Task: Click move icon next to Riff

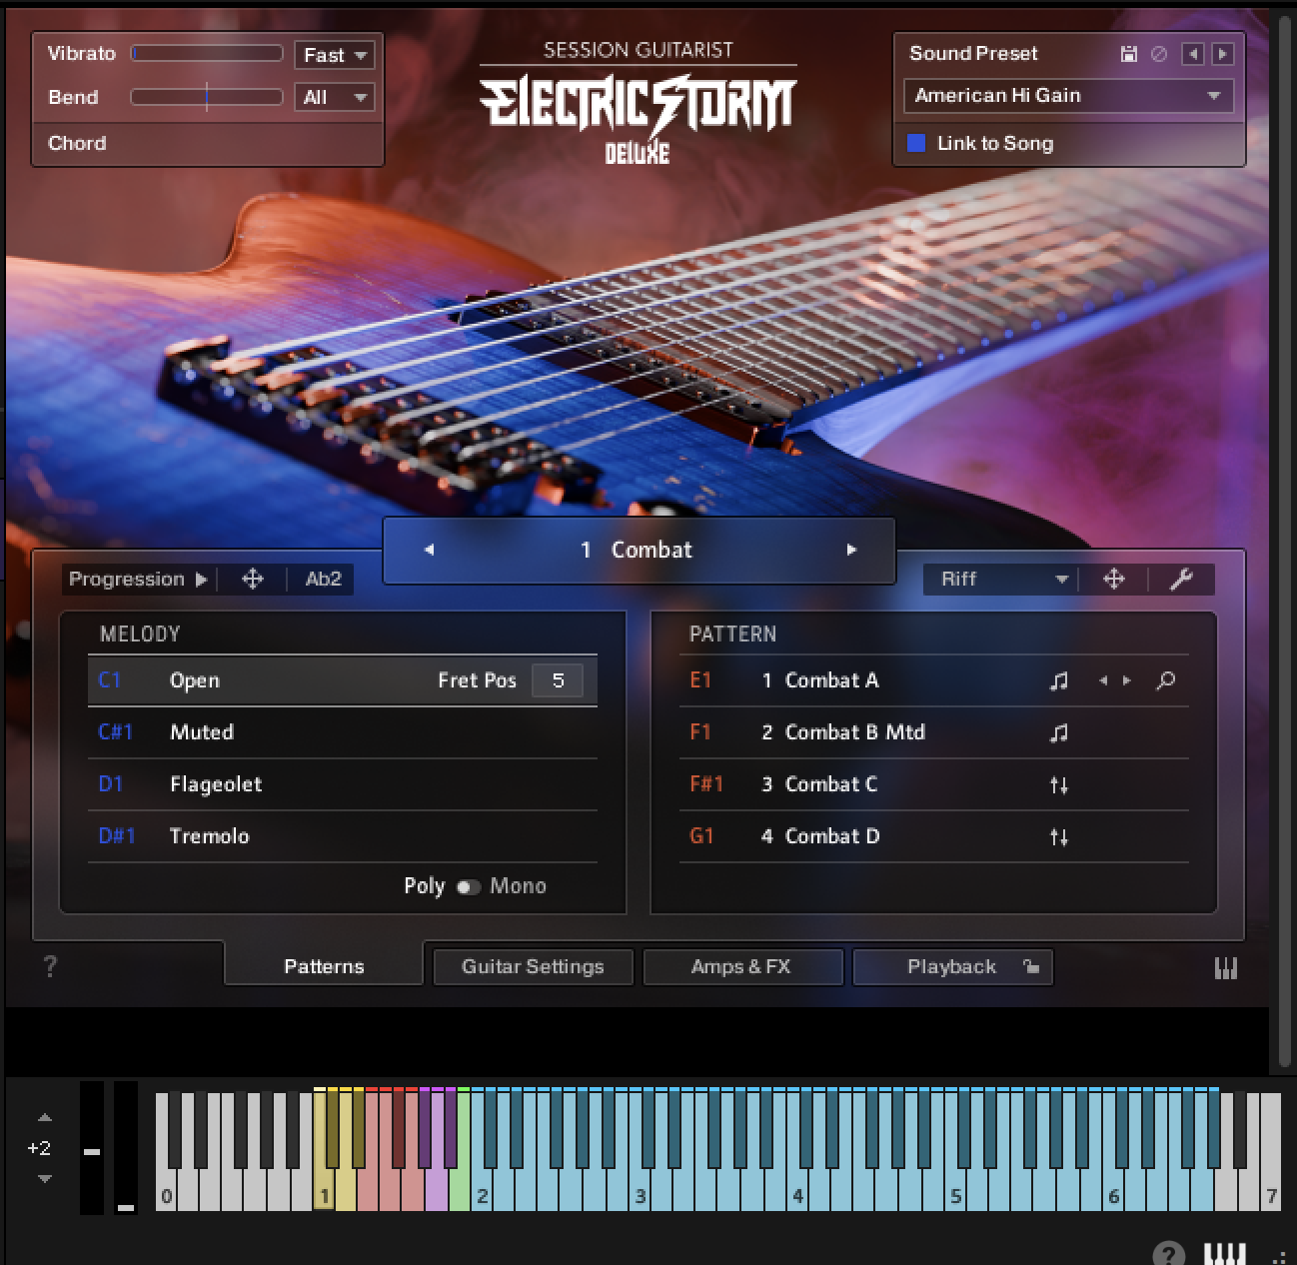Action: pos(1114,580)
